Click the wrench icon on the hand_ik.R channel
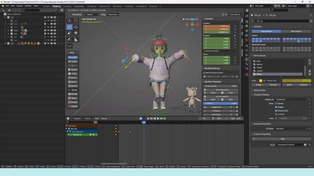Image resolution: width=314 pixels, height=176 pixels. click(x=90, y=135)
